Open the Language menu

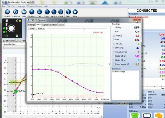pyautogui.click(x=21, y=6)
